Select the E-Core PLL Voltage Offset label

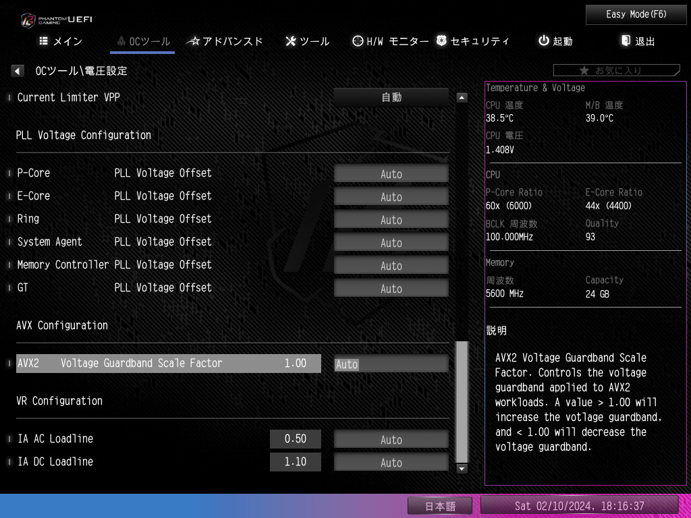point(114,196)
